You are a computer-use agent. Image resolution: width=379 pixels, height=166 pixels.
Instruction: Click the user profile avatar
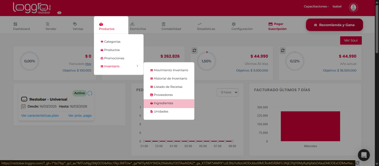[353, 7]
